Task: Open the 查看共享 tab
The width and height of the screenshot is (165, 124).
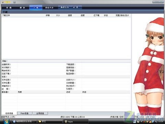Action: coord(49,8)
